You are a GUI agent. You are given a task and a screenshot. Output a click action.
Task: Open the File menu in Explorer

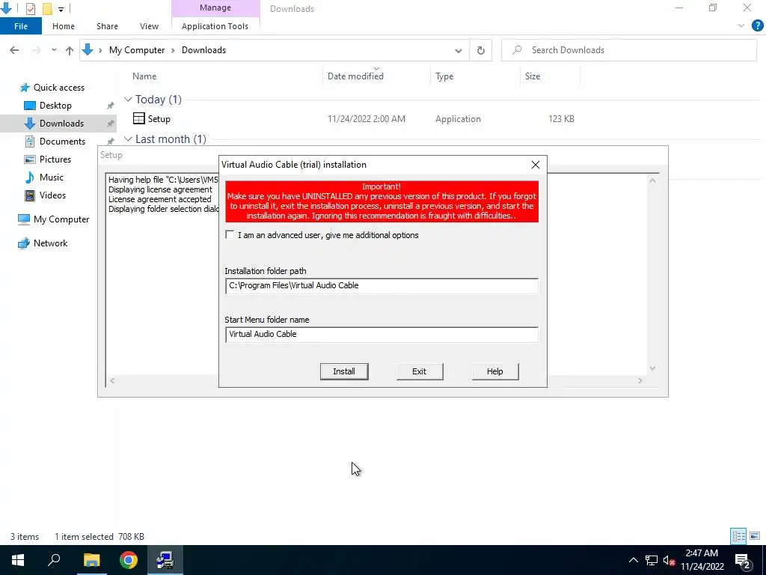click(21, 26)
